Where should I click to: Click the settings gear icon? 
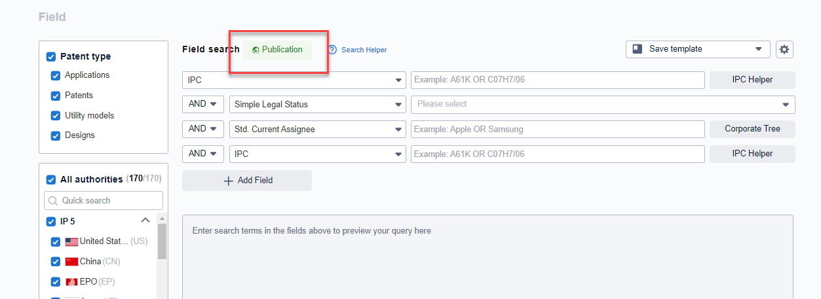[x=784, y=49]
